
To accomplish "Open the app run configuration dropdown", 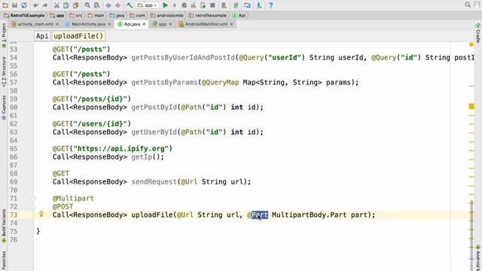I will coord(148,5).
